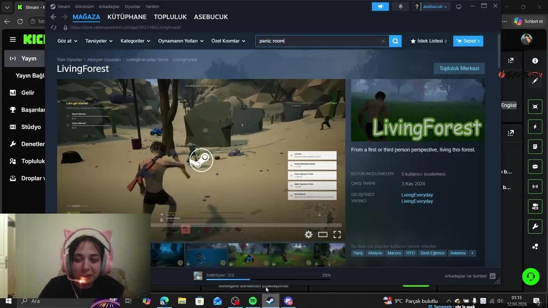Select the Basit Eğlence tag

click(x=432, y=253)
